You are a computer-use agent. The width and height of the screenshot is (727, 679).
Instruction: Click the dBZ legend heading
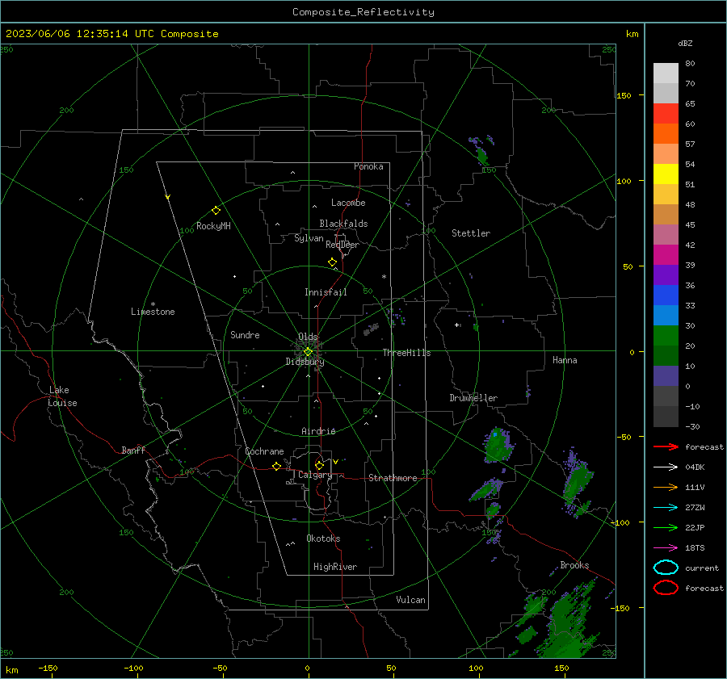pyautogui.click(x=685, y=43)
